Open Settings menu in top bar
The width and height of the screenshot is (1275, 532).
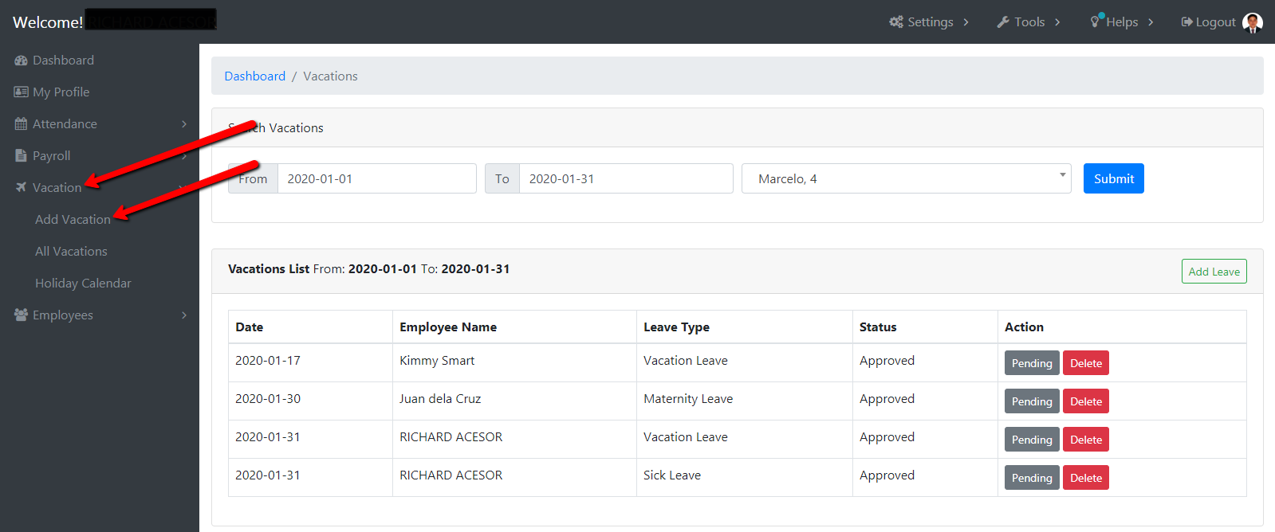(930, 22)
